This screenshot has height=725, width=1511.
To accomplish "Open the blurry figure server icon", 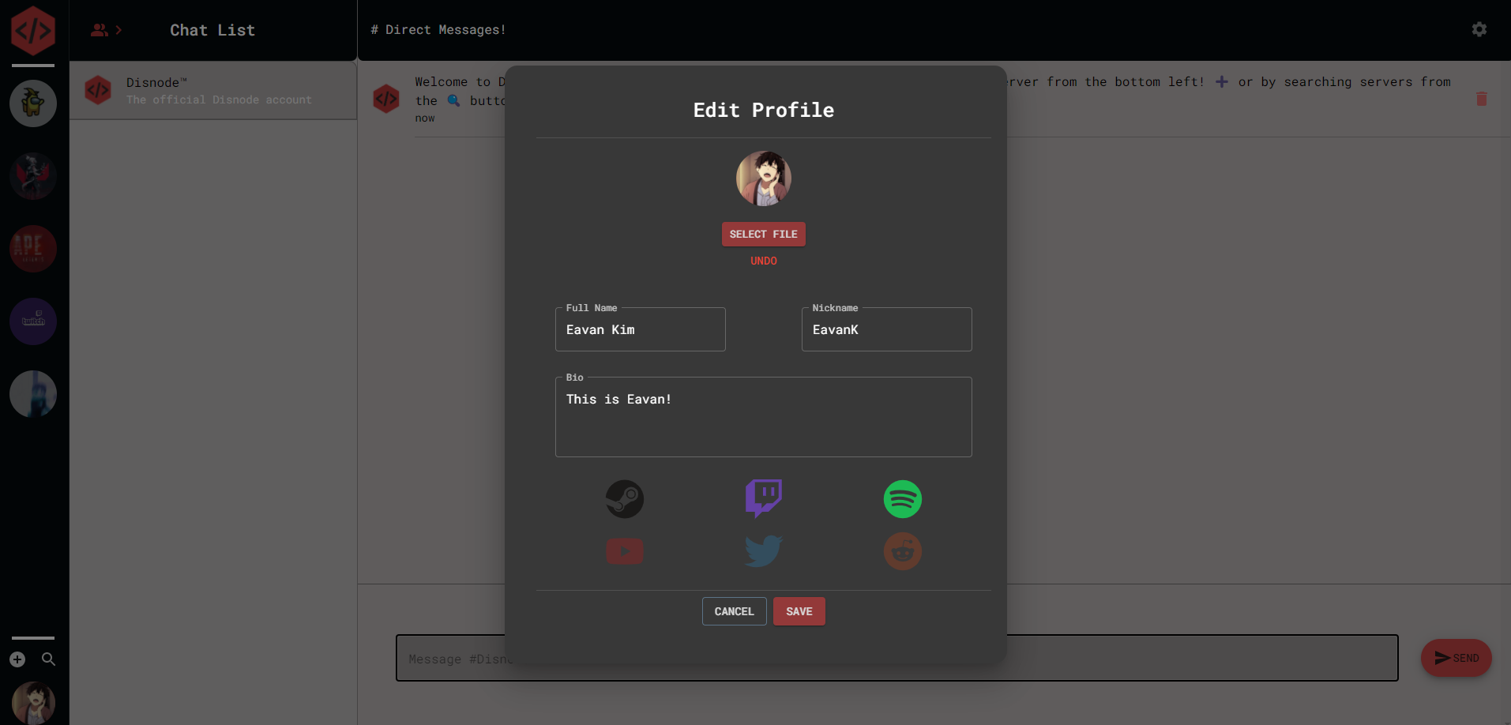I will (33, 394).
